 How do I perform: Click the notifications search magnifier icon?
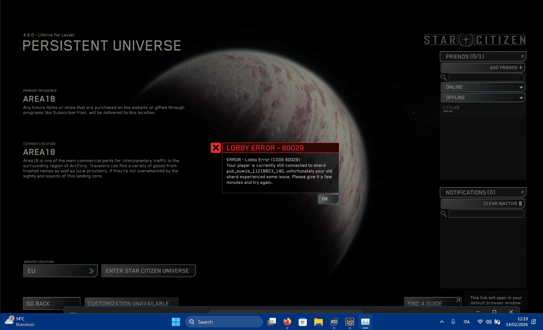pos(444,214)
